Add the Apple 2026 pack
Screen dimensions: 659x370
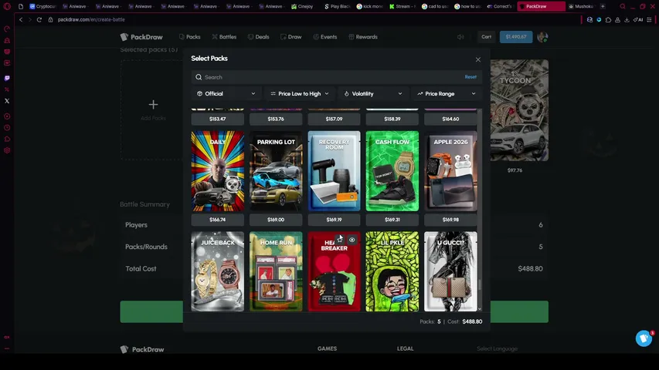[x=450, y=170]
